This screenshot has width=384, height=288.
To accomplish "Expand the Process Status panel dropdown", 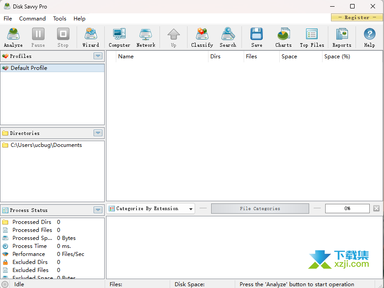I will tap(98, 210).
